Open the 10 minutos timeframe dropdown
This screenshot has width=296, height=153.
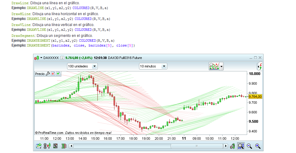tap(153, 66)
